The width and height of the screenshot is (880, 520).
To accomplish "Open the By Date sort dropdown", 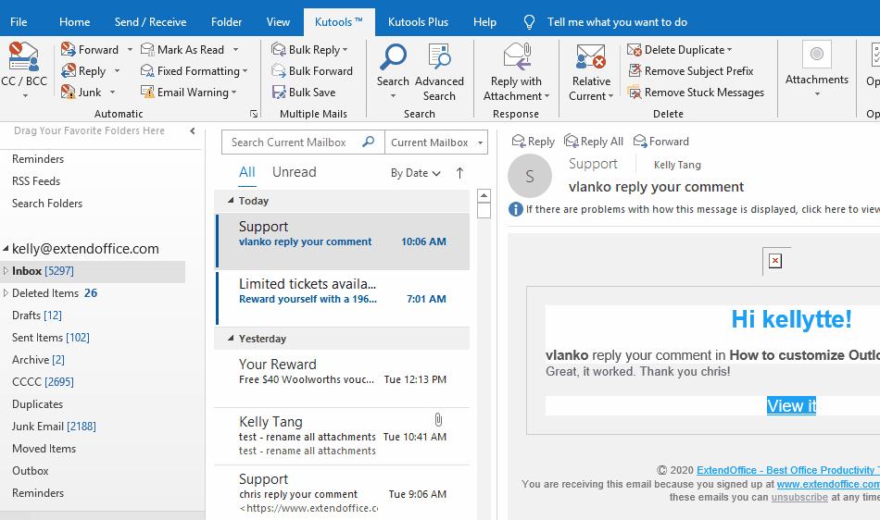I will point(415,173).
